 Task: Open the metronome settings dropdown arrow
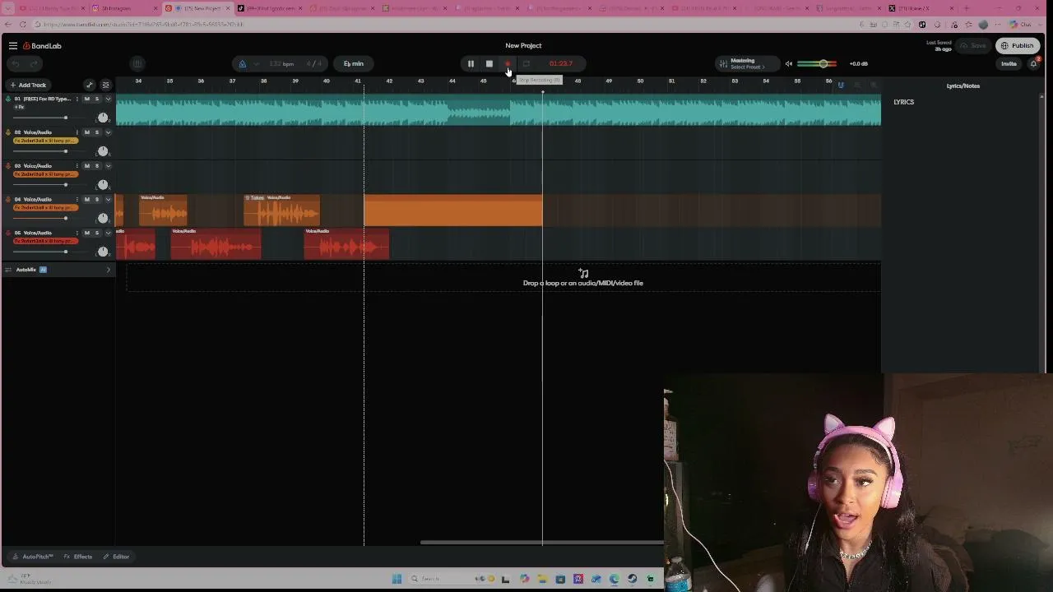pos(256,63)
